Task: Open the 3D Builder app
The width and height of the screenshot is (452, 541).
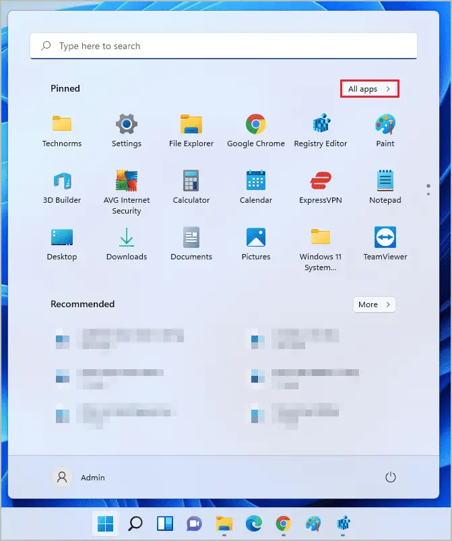Action: (62, 187)
